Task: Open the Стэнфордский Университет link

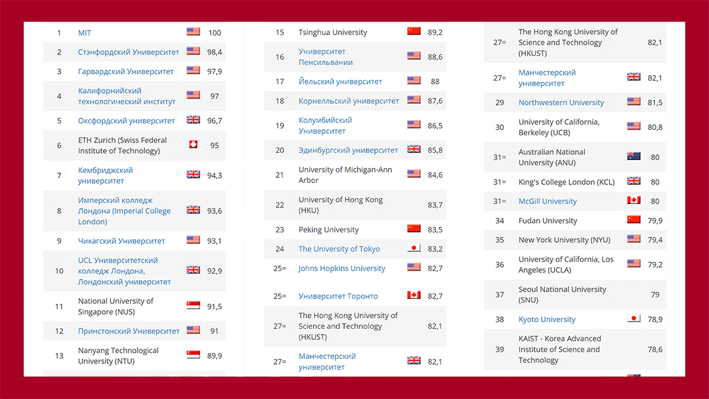Action: pyautogui.click(x=129, y=52)
